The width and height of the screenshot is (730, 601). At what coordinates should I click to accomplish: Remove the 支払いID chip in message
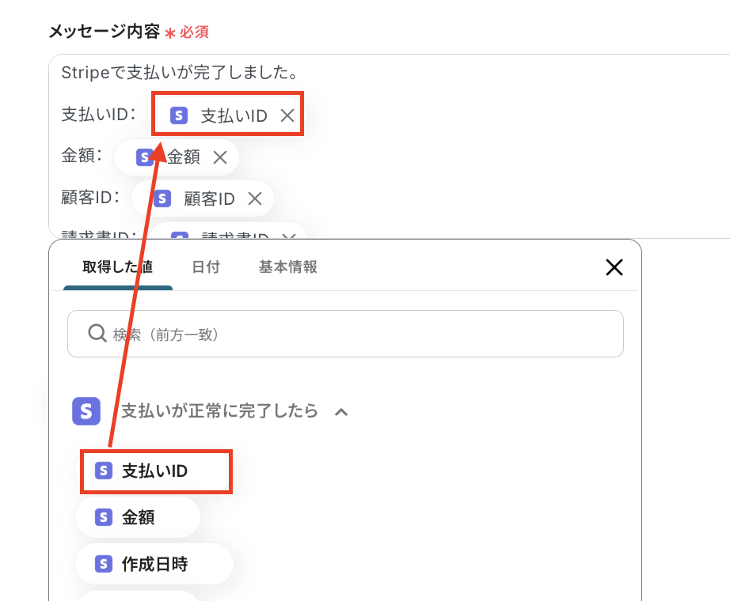(x=287, y=116)
